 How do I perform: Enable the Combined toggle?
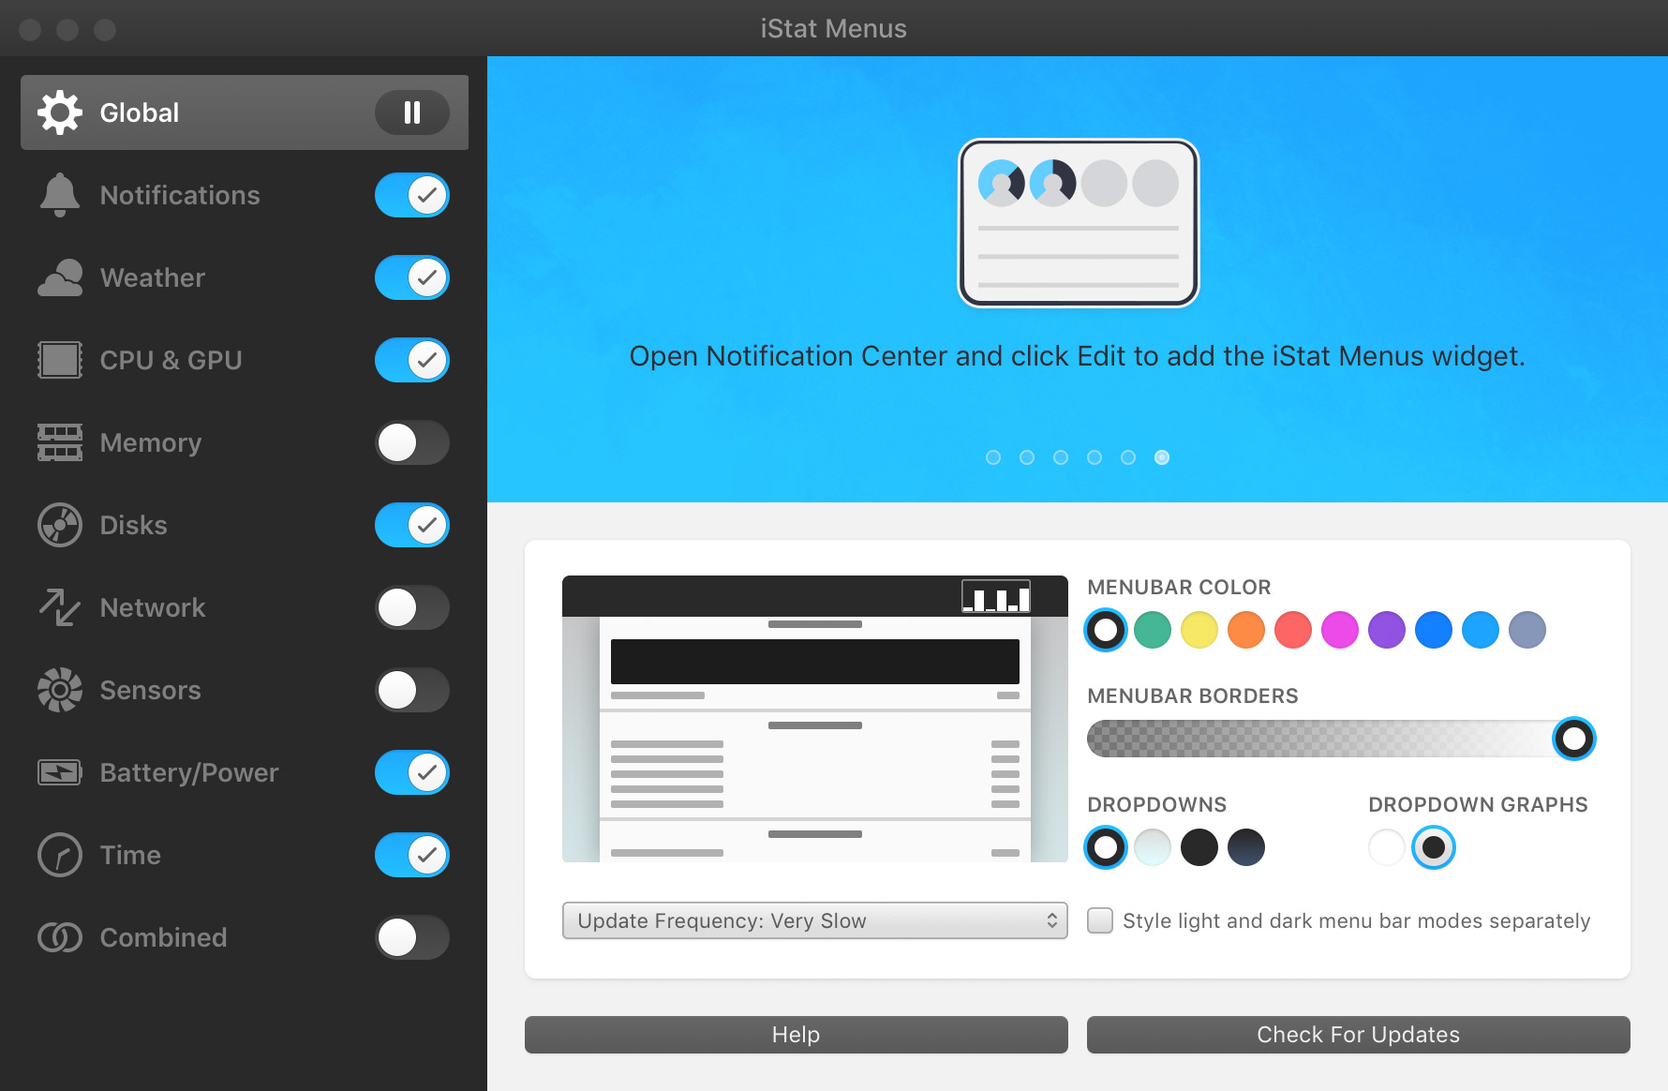click(412, 937)
